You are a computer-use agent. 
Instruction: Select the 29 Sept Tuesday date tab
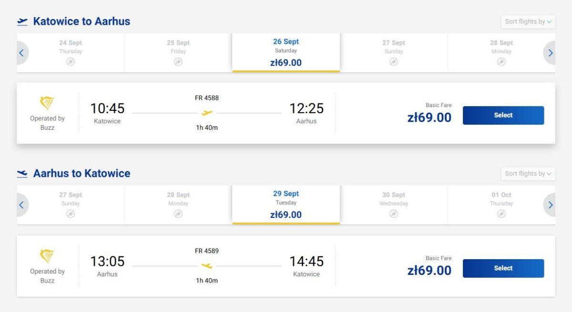click(286, 205)
